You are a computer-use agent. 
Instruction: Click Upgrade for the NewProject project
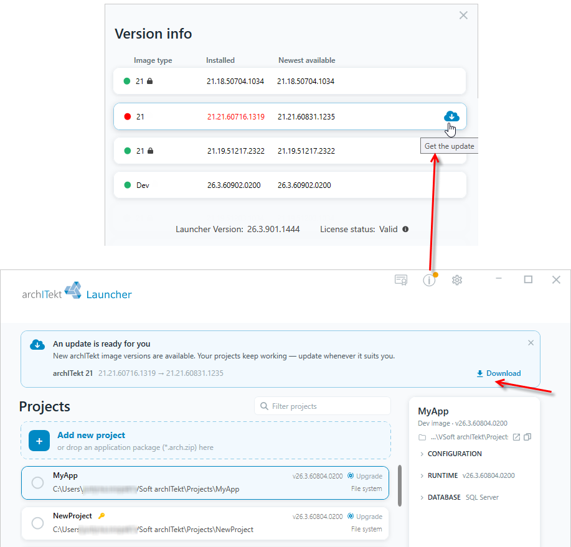point(365,517)
